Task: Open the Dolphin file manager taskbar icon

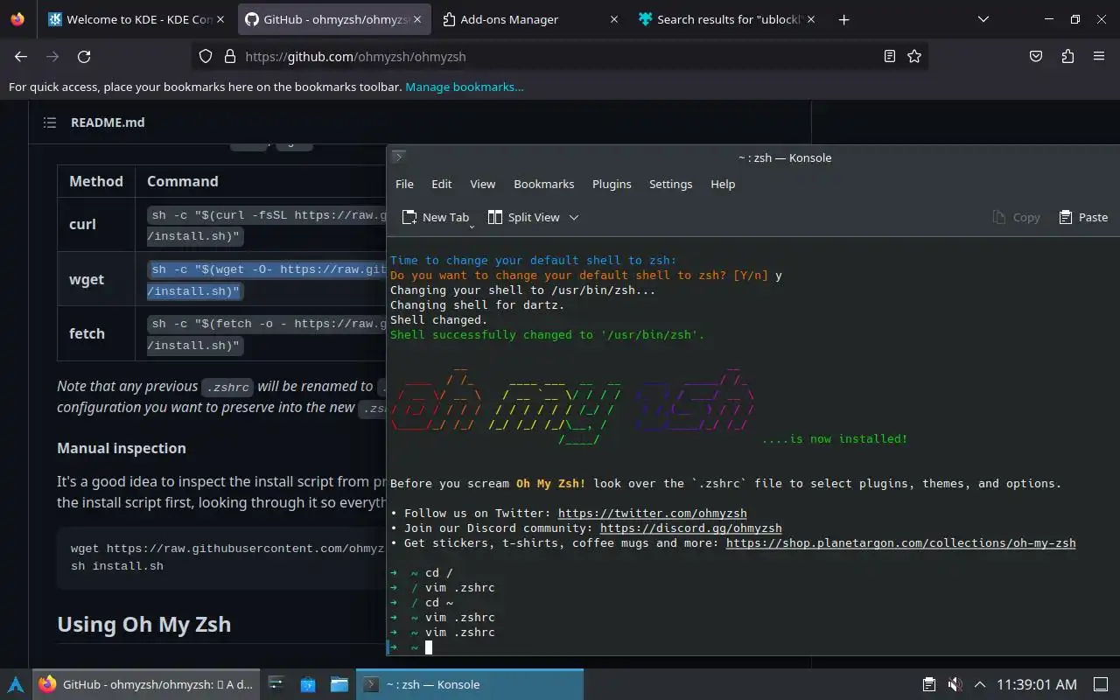Action: (x=339, y=684)
